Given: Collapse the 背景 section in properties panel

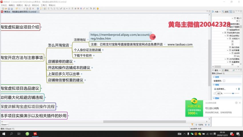Looking at the screenshot, I should [x=214, y=77].
